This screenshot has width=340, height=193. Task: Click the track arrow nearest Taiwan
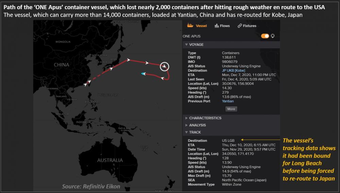point(89,82)
